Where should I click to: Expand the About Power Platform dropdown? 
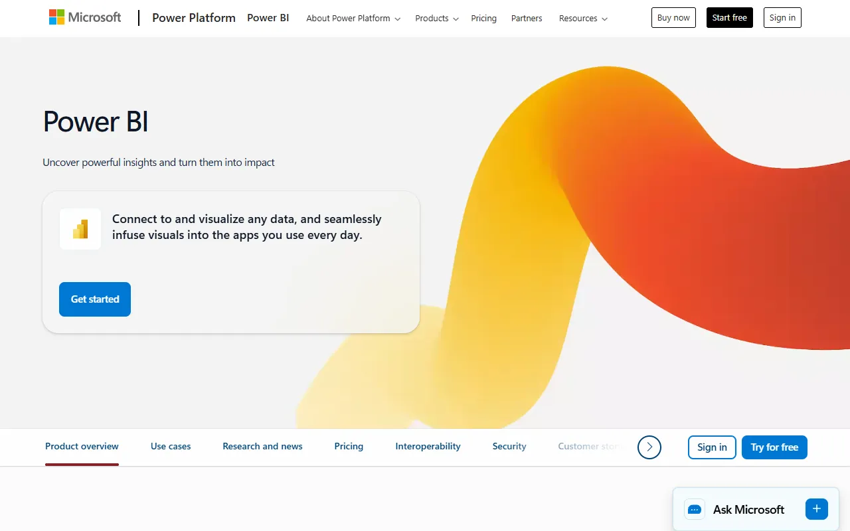click(353, 19)
